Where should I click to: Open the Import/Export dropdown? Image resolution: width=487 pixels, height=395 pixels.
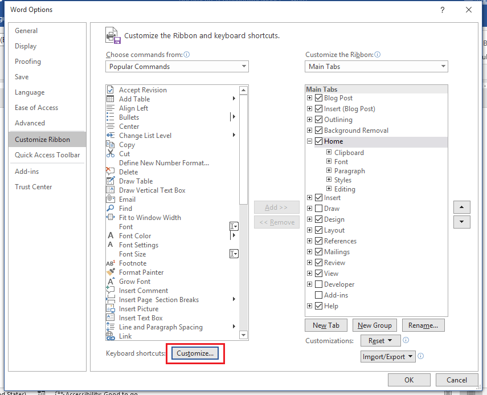pos(388,356)
